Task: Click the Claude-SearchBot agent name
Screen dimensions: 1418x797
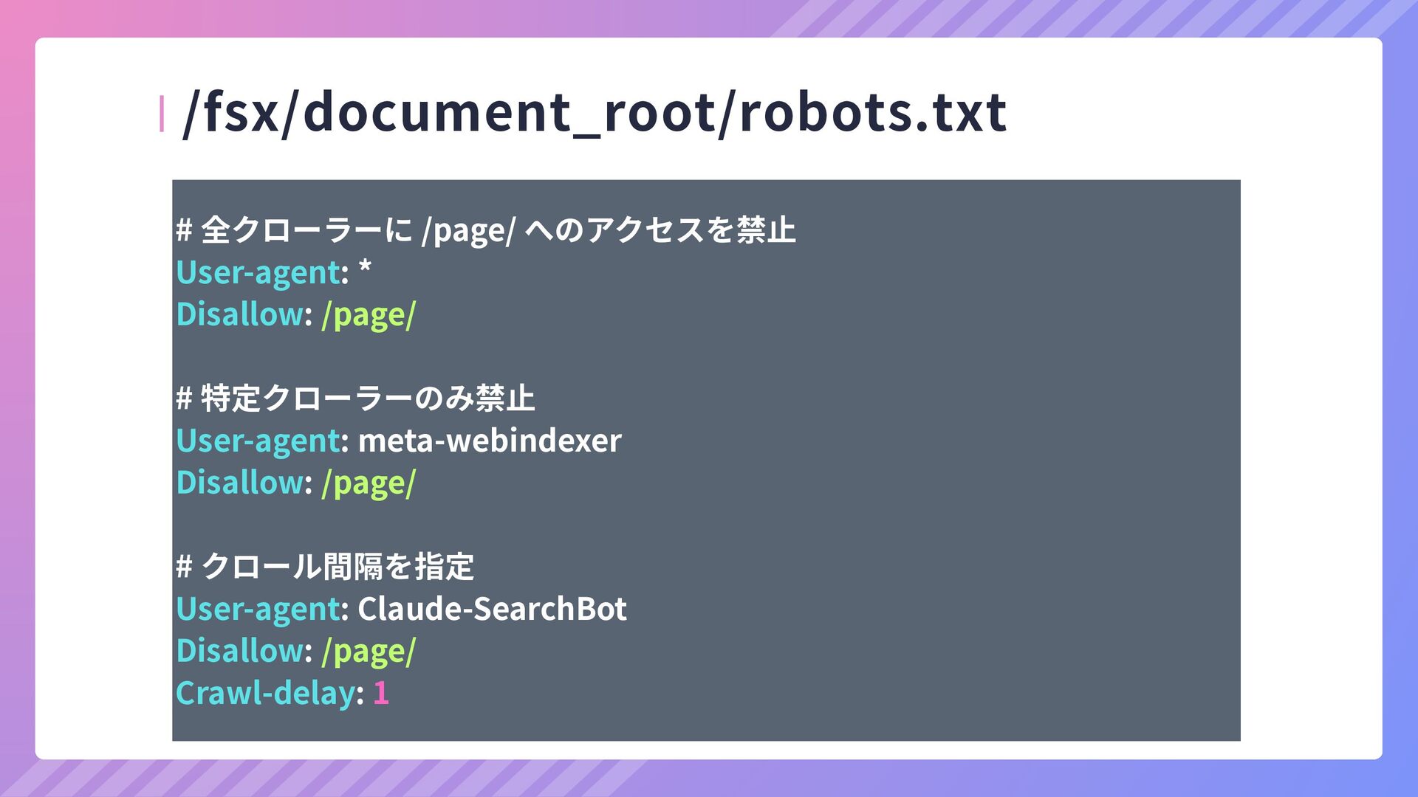Action: [492, 609]
